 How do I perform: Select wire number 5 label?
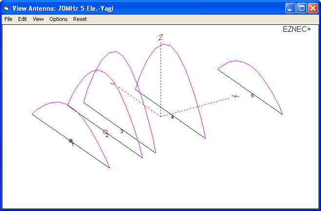(x=252, y=96)
